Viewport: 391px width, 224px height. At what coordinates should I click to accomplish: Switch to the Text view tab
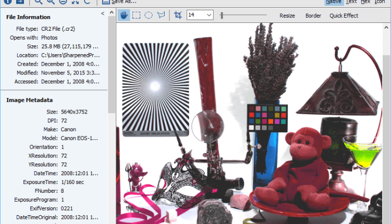point(351,2)
